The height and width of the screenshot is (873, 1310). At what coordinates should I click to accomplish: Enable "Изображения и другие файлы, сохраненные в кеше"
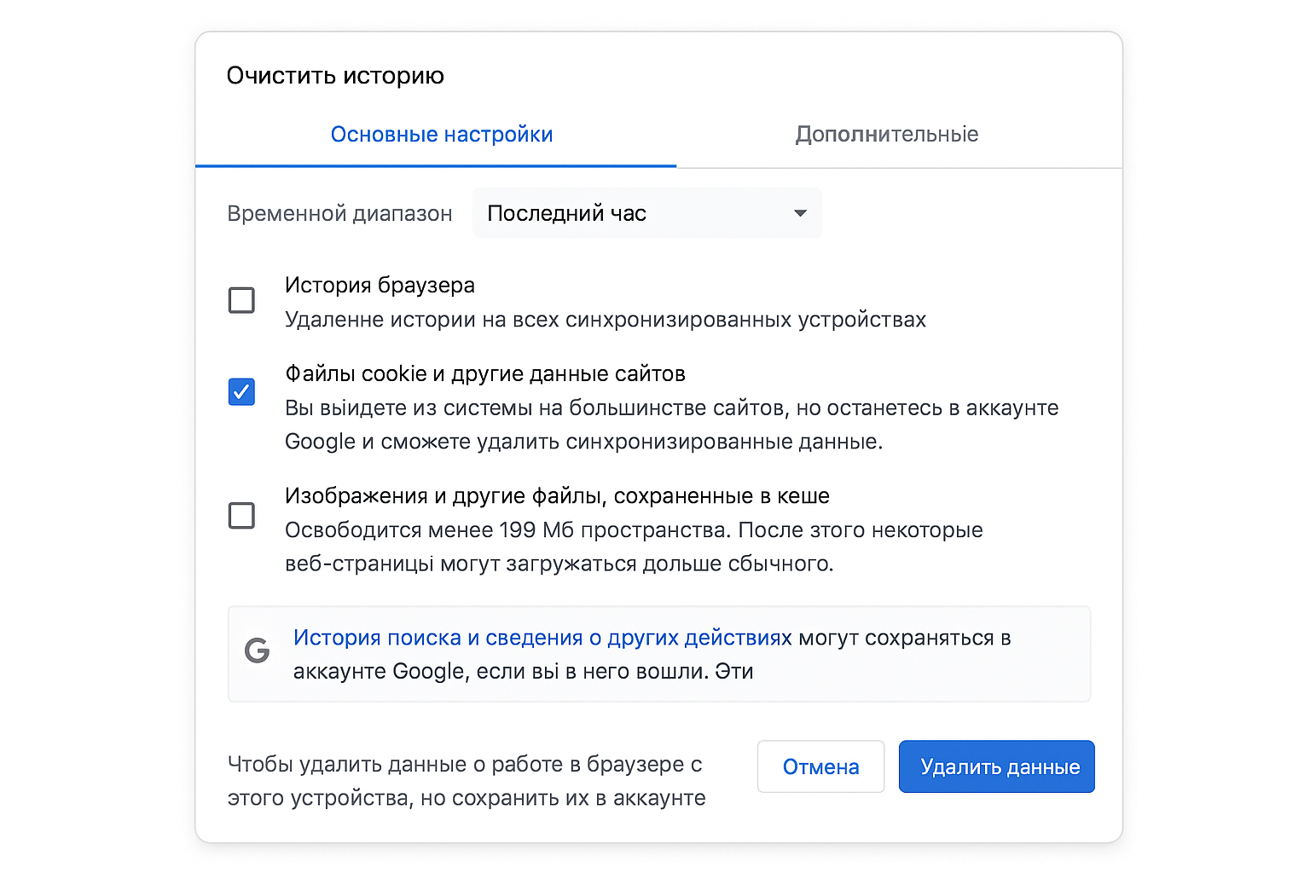241,515
